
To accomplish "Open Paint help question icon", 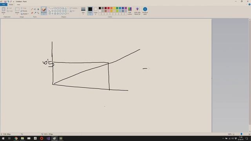I will click(249, 4).
